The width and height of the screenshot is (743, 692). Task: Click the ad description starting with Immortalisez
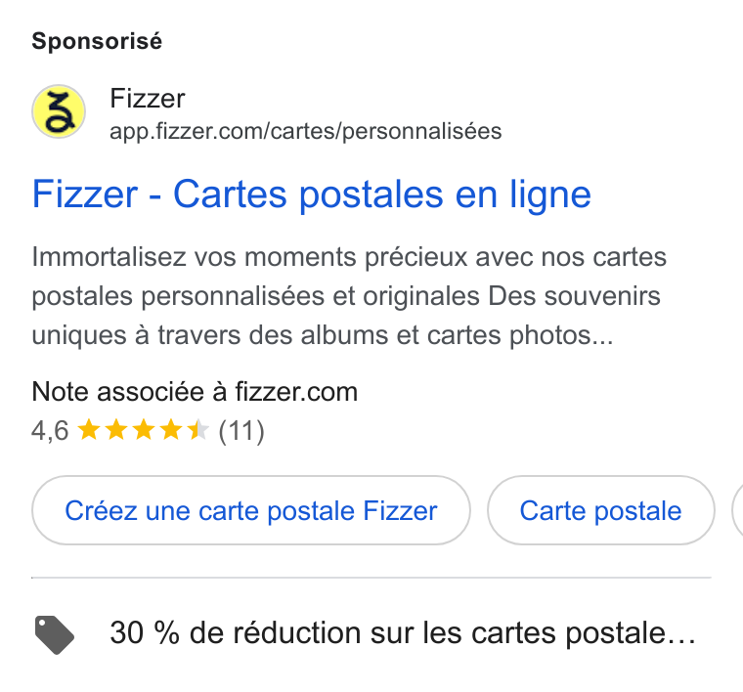click(349, 296)
